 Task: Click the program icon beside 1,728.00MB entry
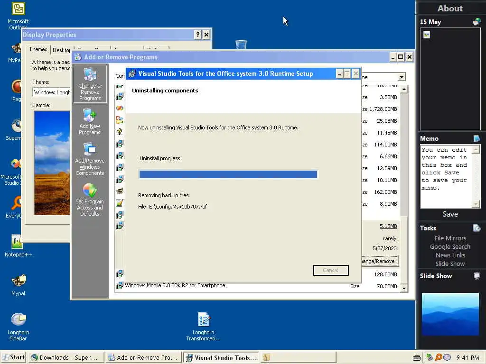pos(120,108)
